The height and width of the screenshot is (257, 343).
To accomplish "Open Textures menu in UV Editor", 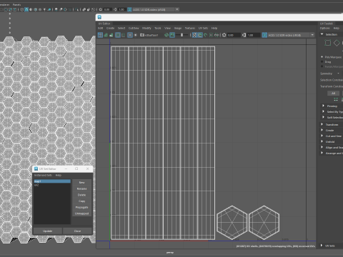I will click(190, 28).
